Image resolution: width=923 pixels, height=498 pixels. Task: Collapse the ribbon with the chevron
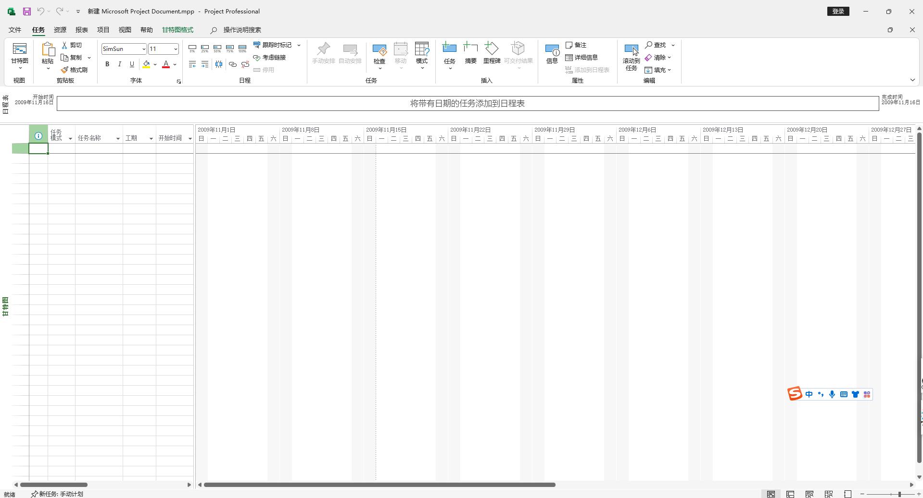tap(912, 80)
